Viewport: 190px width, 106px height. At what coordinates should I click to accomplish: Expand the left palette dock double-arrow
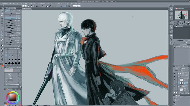pos(4,6)
